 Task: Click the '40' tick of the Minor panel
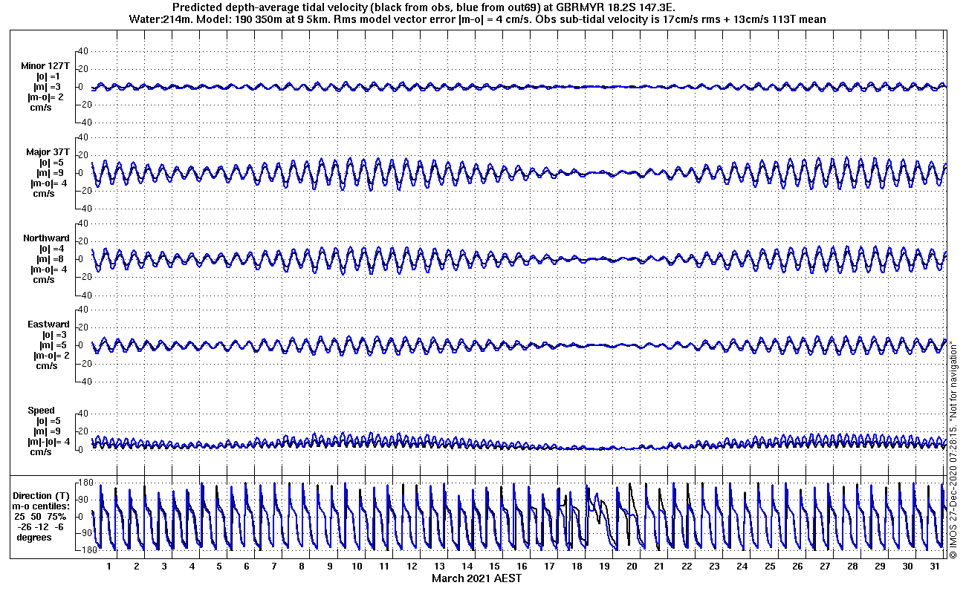(x=83, y=51)
